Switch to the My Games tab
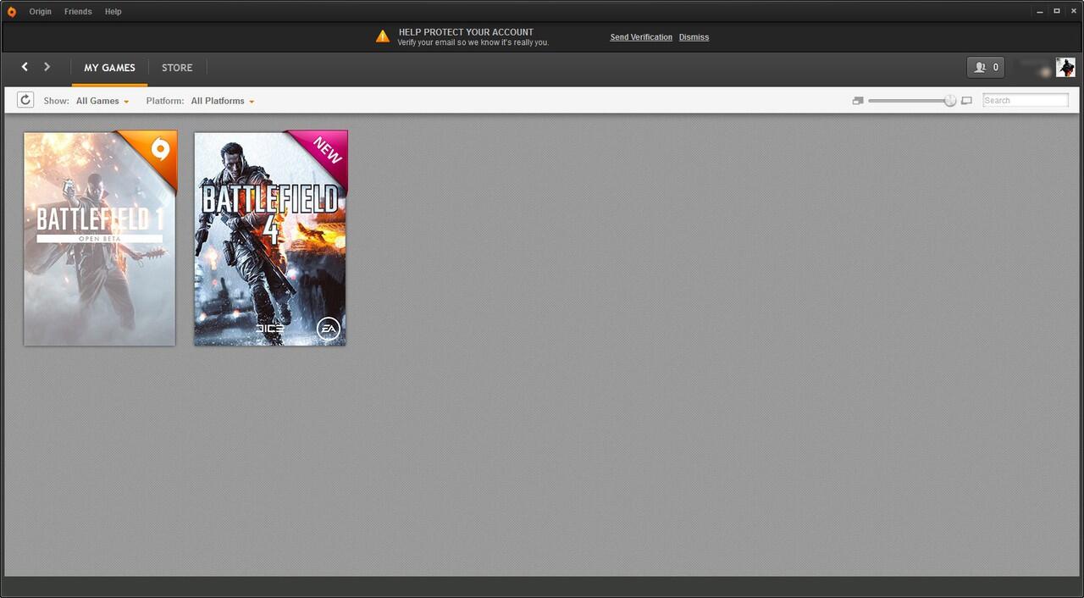This screenshot has height=598, width=1084. [x=109, y=68]
